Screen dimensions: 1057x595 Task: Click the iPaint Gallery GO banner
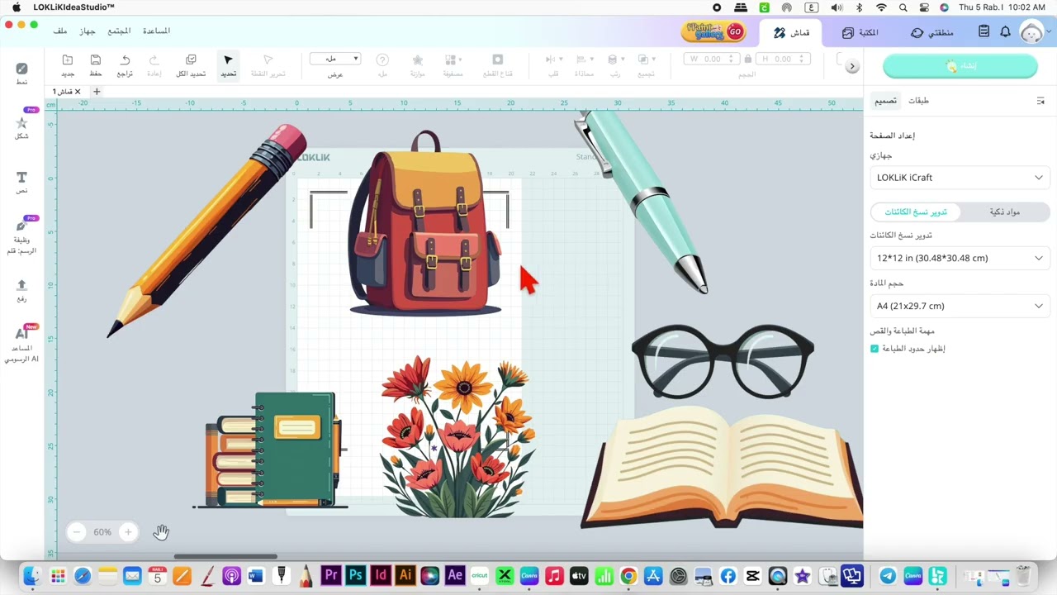713,31
